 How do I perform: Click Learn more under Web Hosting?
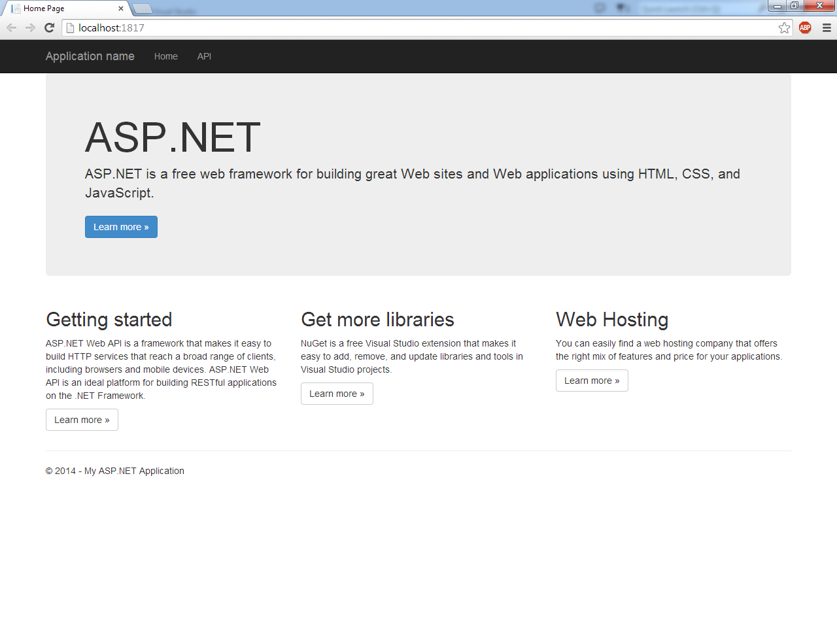(x=592, y=380)
